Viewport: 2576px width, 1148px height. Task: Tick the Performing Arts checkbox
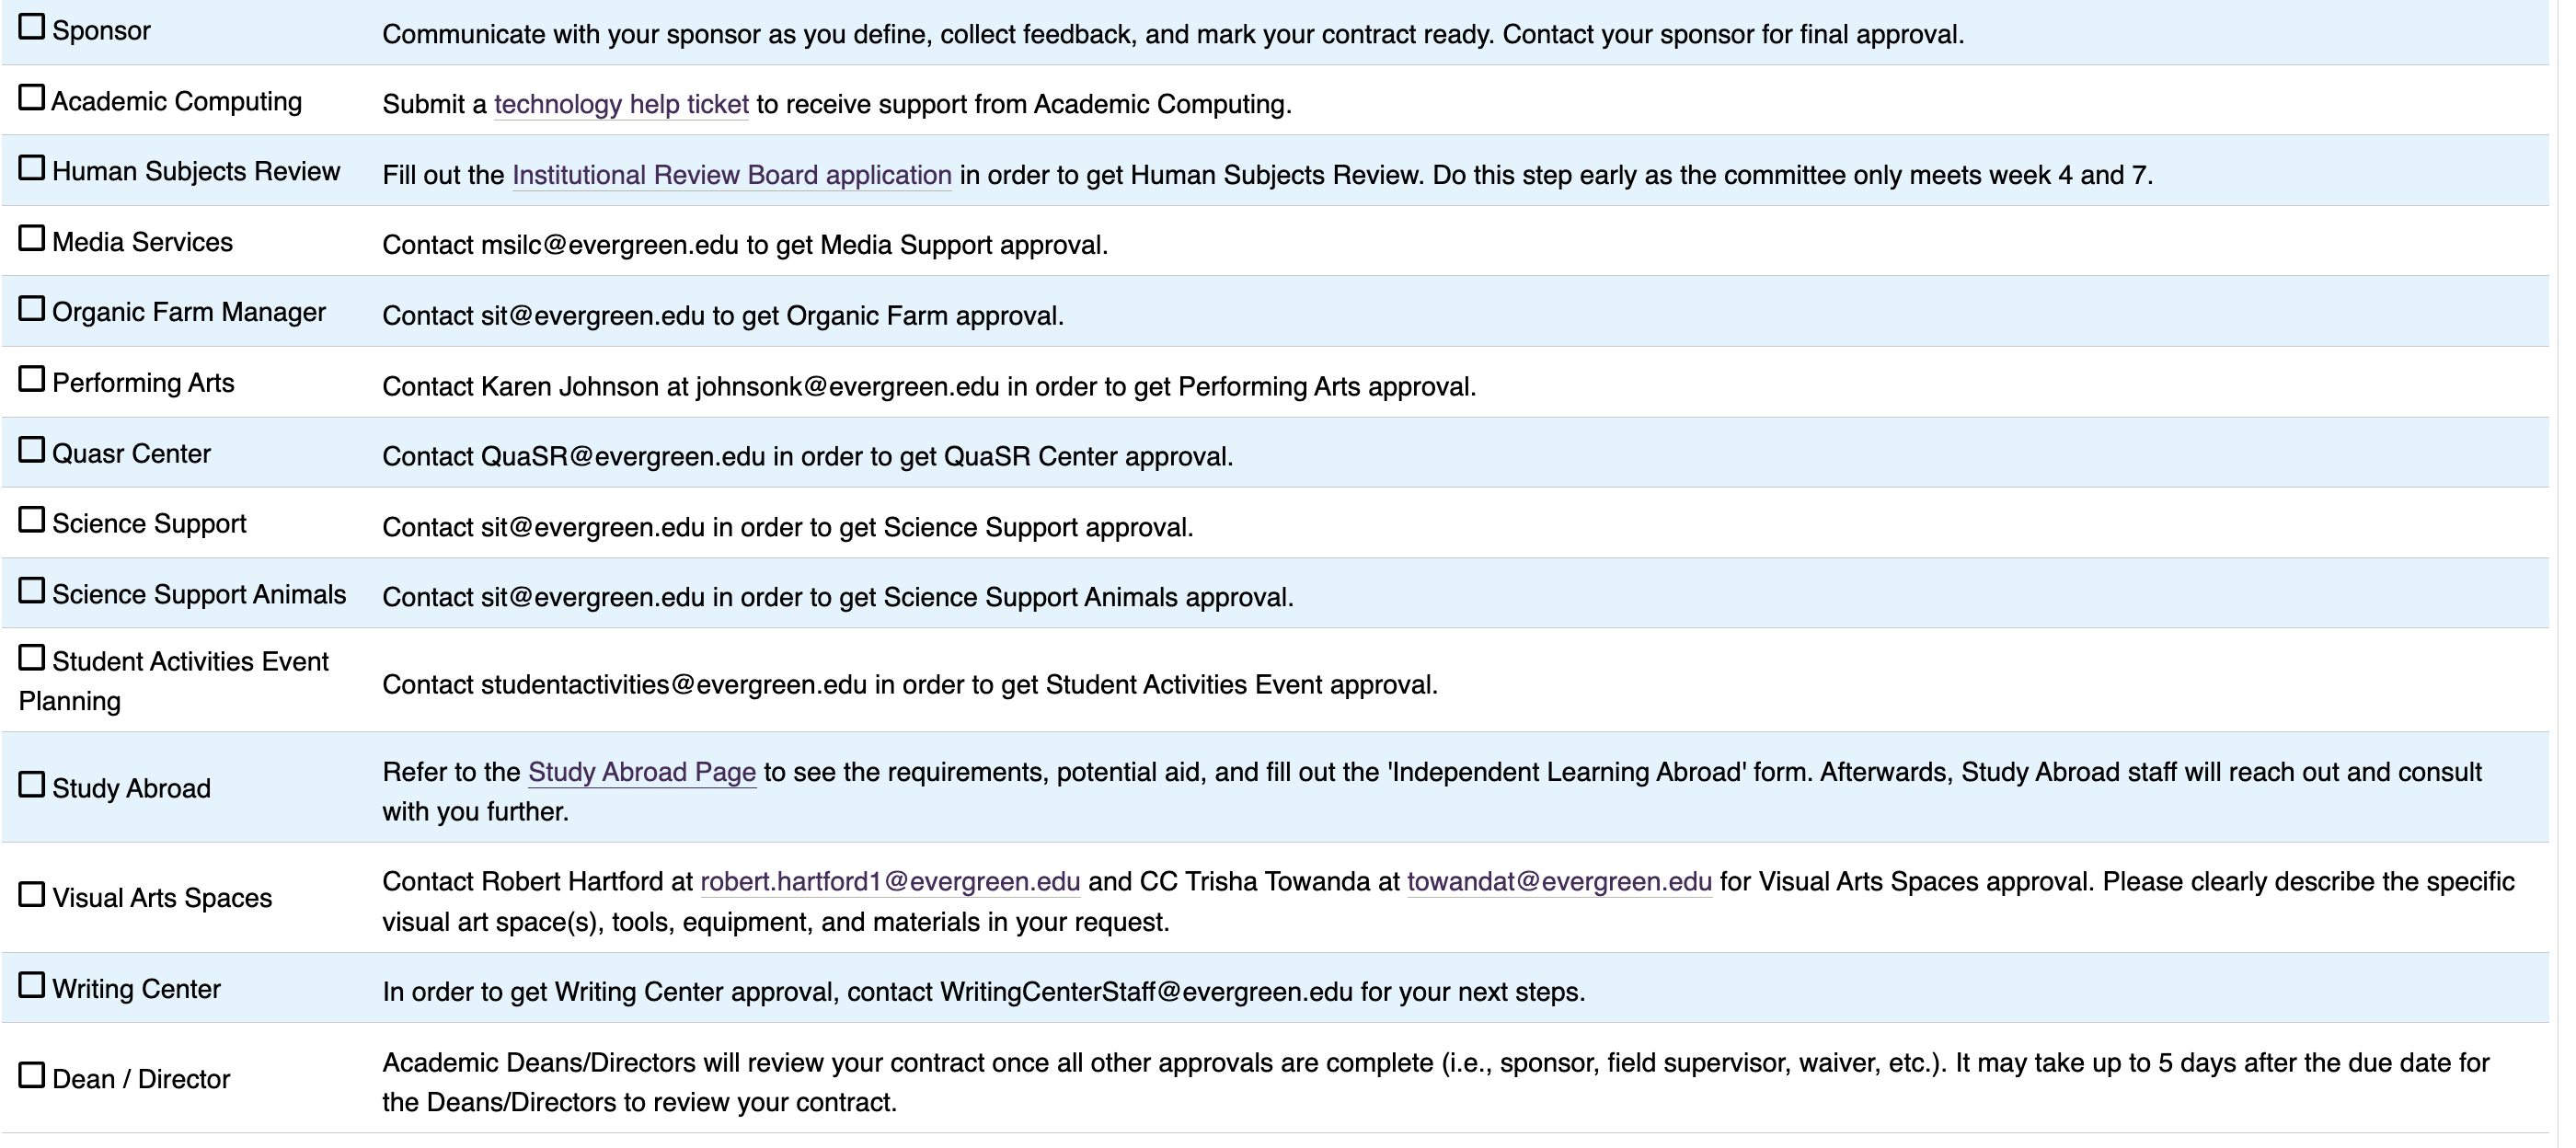[32, 380]
